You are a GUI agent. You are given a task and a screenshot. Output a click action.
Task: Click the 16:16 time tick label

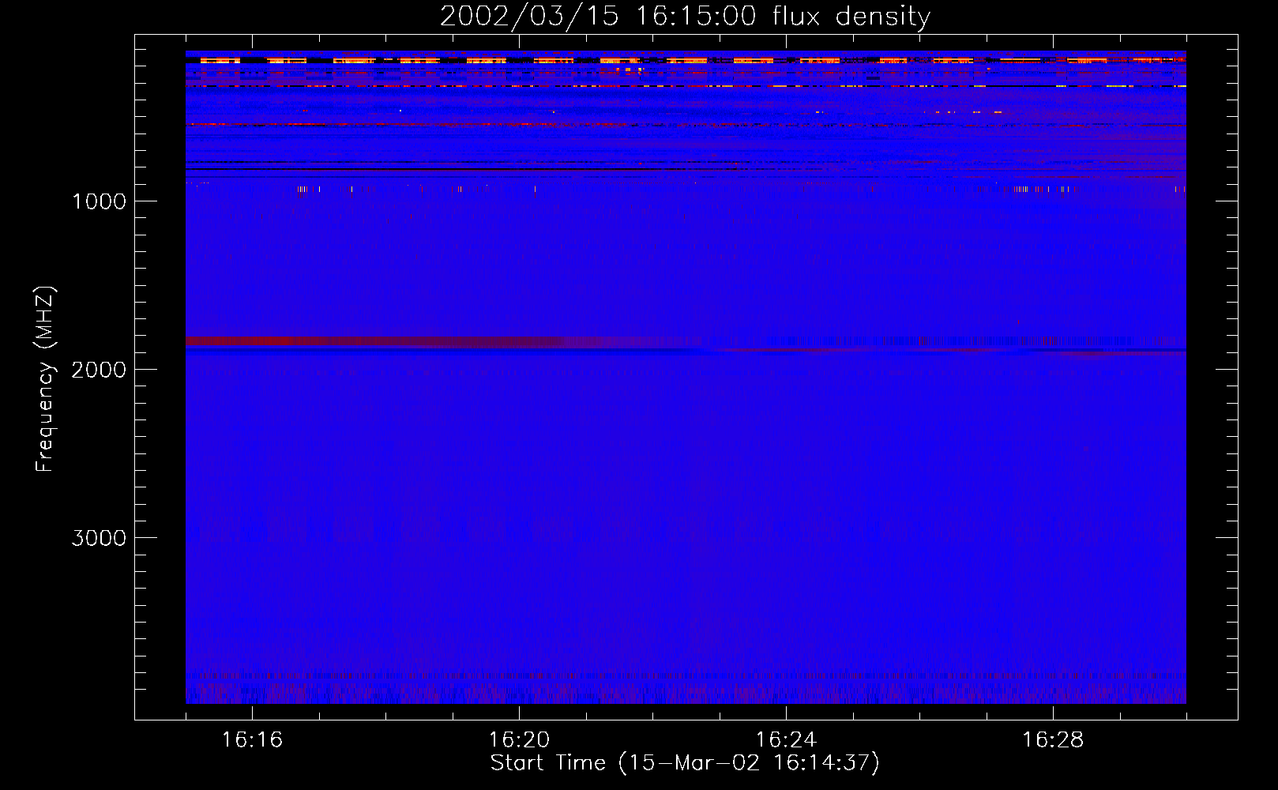[x=252, y=740]
